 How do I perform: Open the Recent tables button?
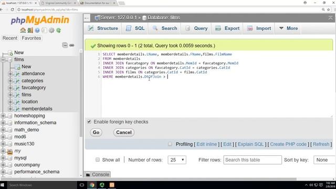click(10, 38)
